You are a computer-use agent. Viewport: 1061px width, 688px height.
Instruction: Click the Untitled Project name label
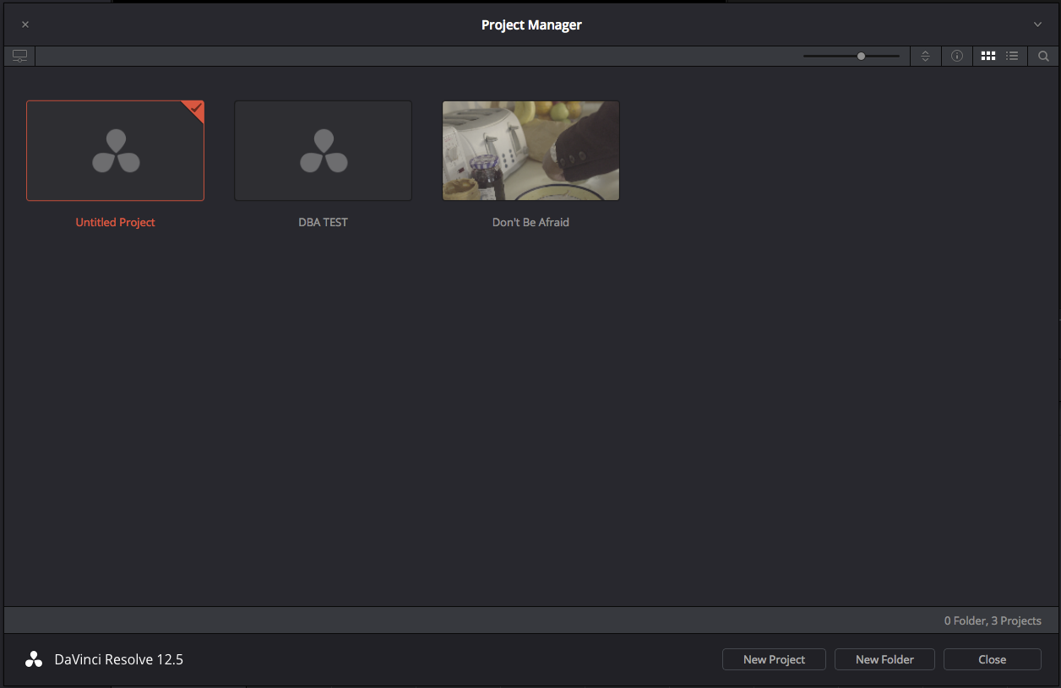(115, 222)
